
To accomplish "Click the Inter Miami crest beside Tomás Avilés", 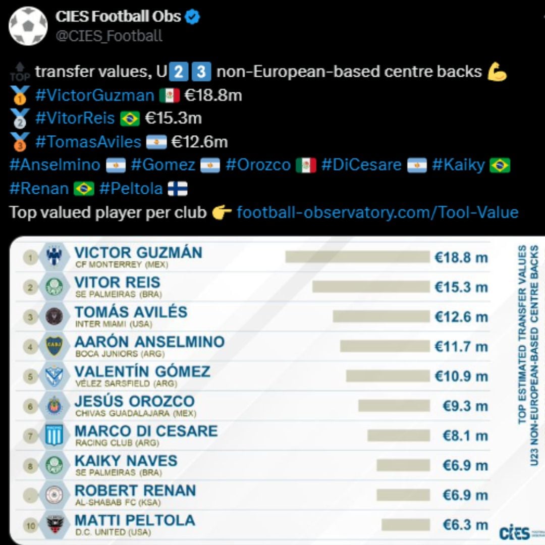I will click(54, 317).
